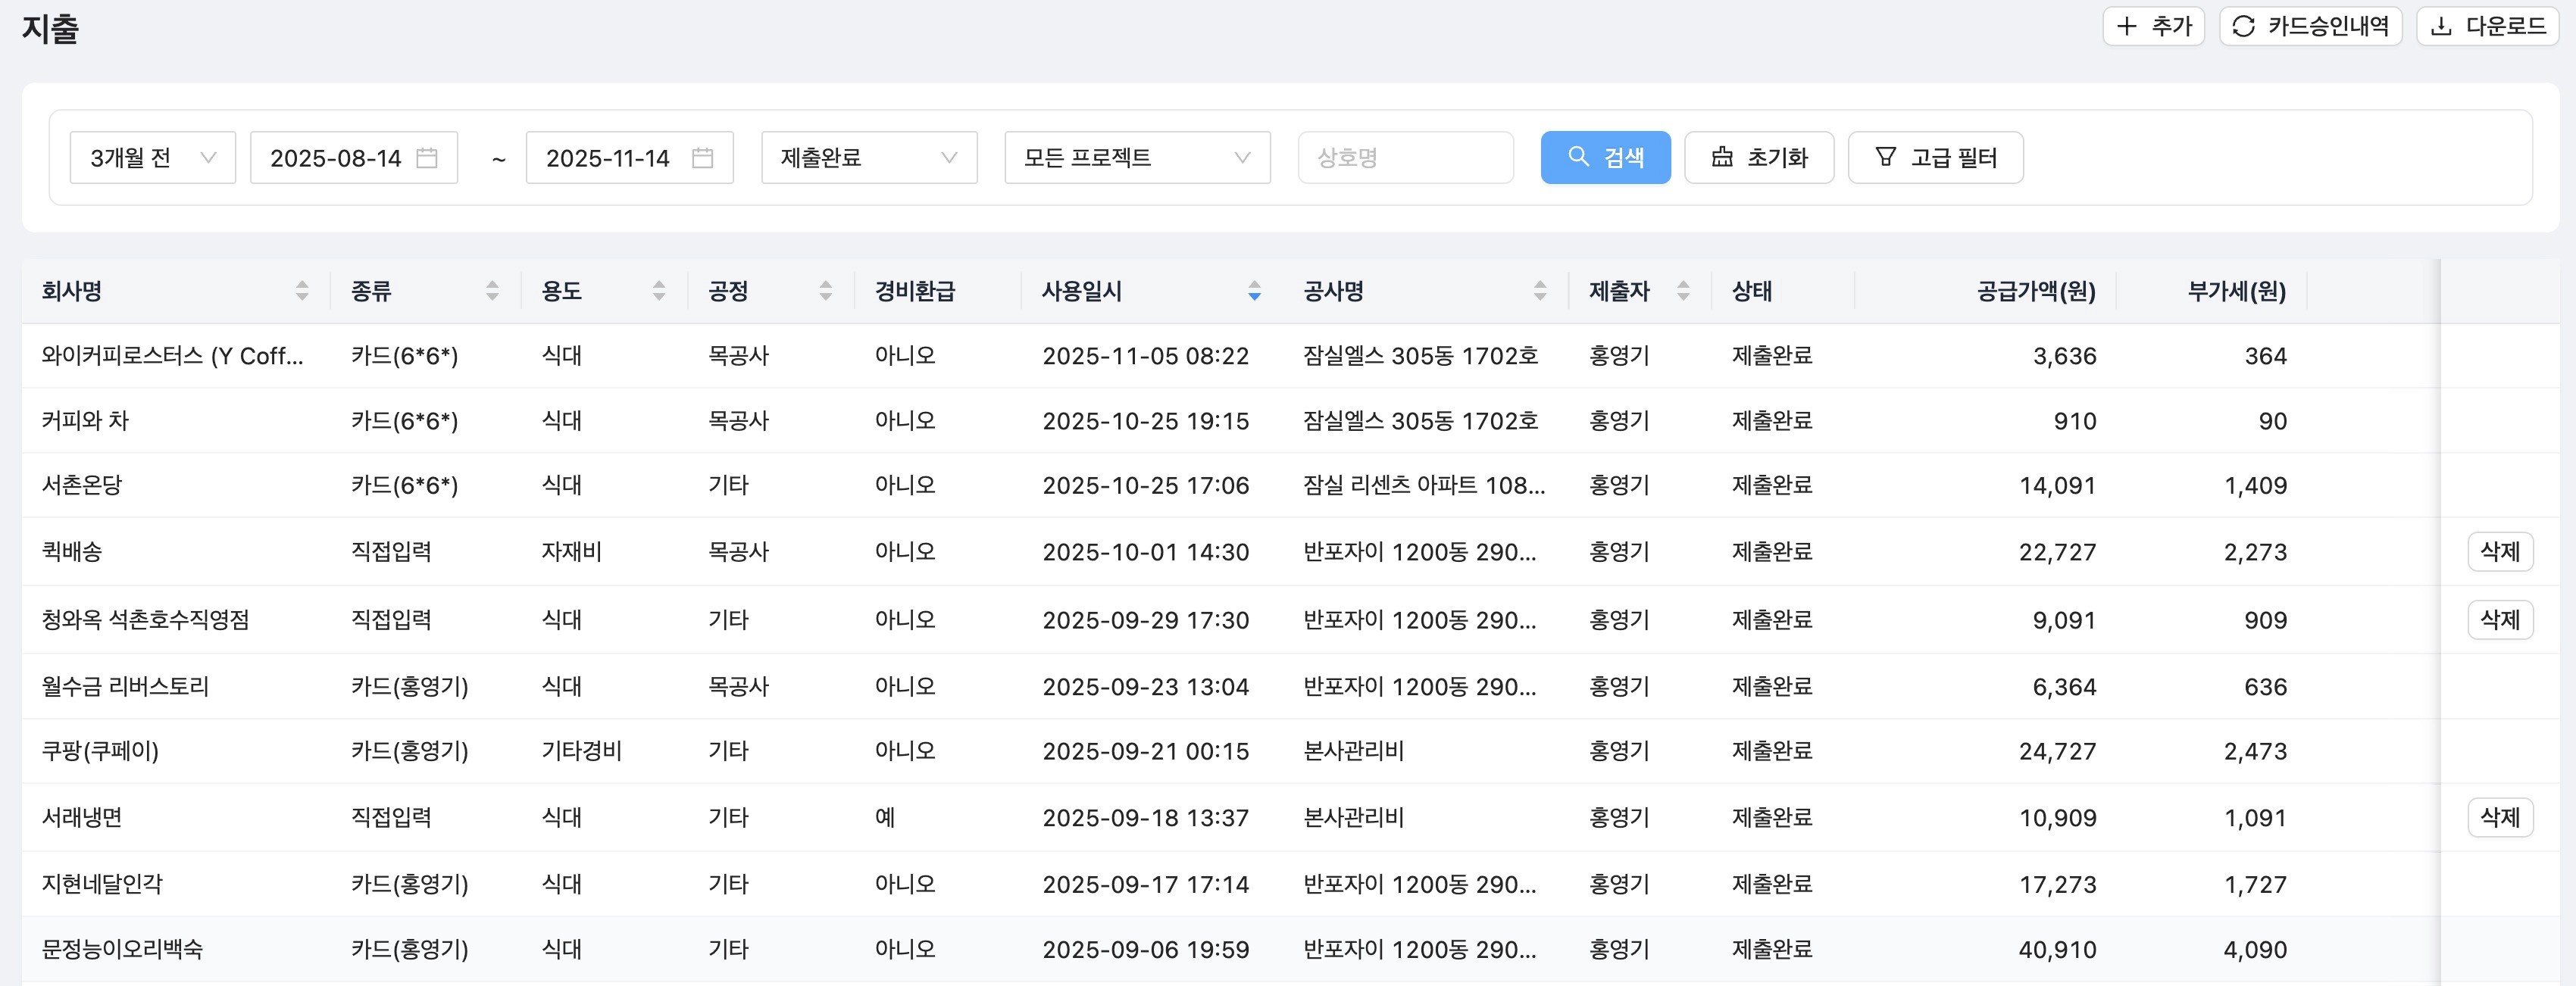Screen dimensions: 2576x986
Task: Open the 고급 필터 advanced filter
Action: [1935, 158]
